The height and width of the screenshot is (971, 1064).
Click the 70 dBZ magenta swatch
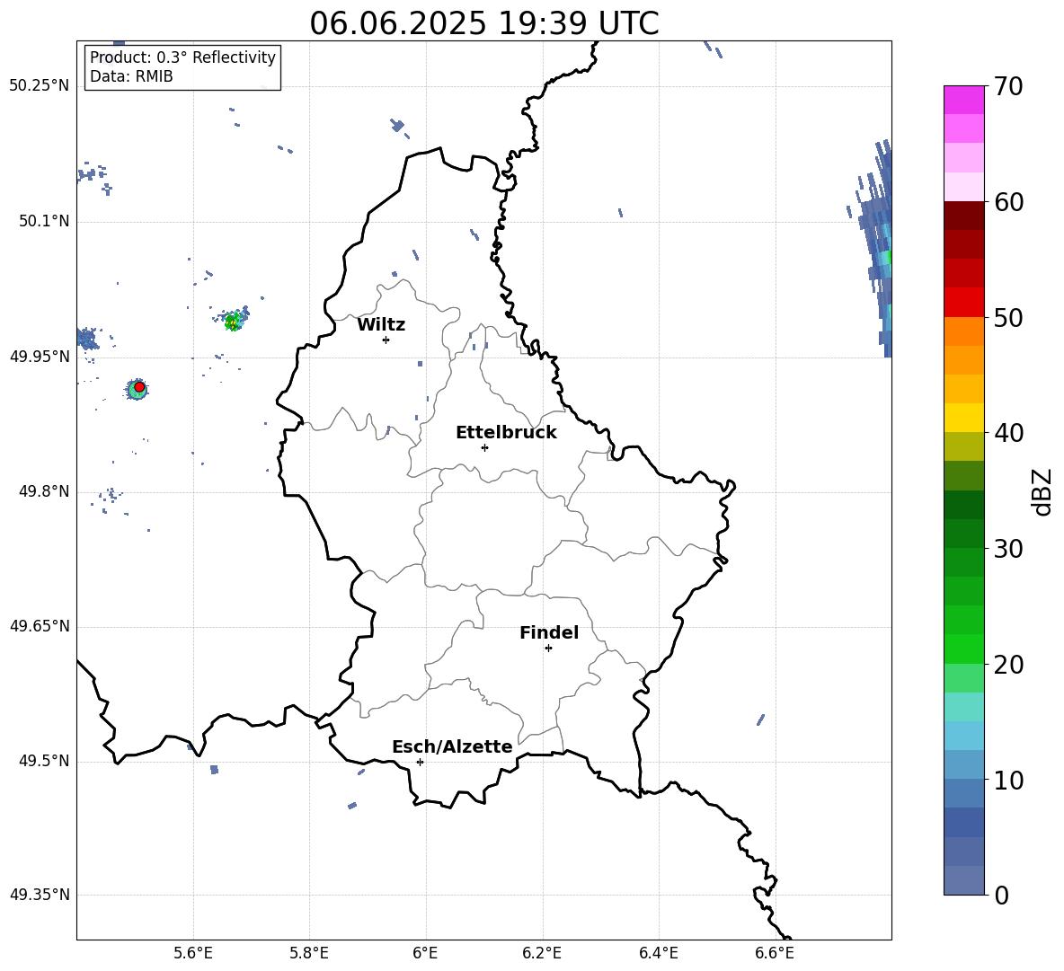click(963, 100)
